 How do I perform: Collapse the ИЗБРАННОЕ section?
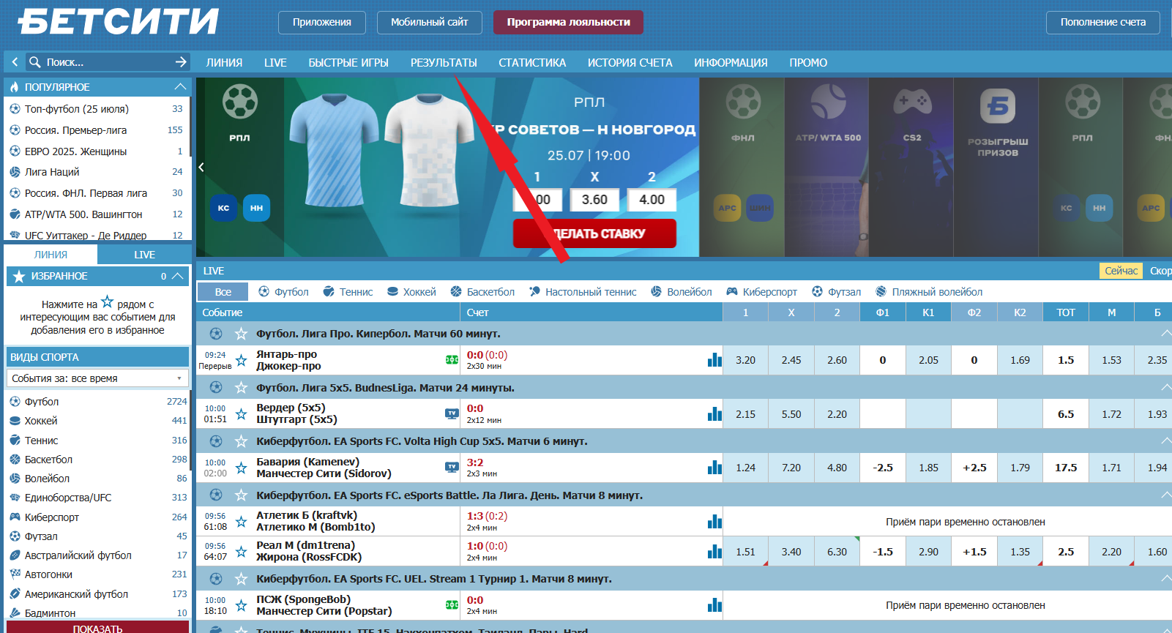177,276
